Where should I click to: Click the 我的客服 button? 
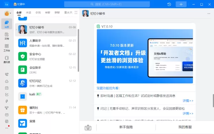(x=185, y=127)
